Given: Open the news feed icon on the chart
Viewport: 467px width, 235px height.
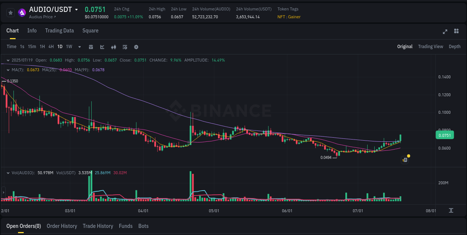Looking at the screenshot, I should point(405,159).
